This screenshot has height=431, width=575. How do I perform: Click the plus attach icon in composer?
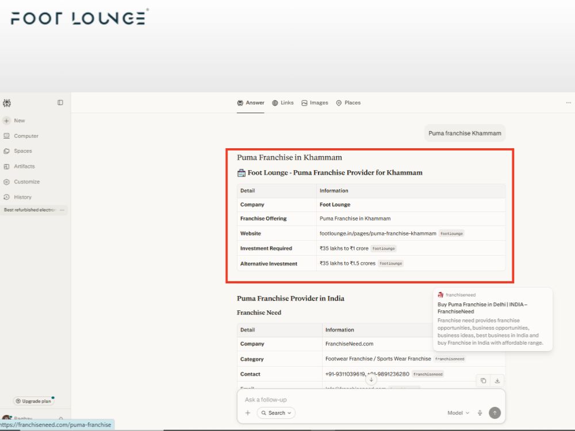pyautogui.click(x=248, y=413)
